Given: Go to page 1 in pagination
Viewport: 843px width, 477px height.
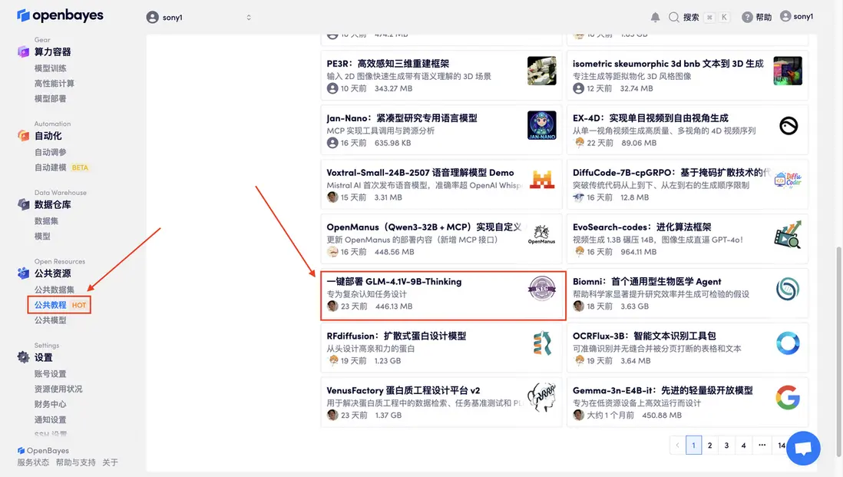Looking at the screenshot, I should (x=693, y=446).
